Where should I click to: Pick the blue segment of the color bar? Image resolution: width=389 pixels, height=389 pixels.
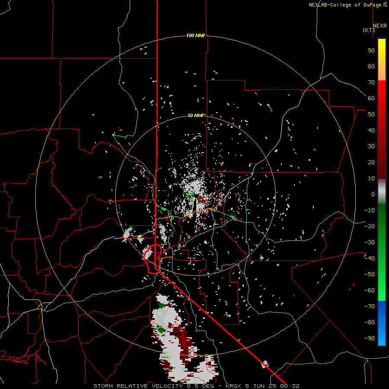(x=382, y=323)
